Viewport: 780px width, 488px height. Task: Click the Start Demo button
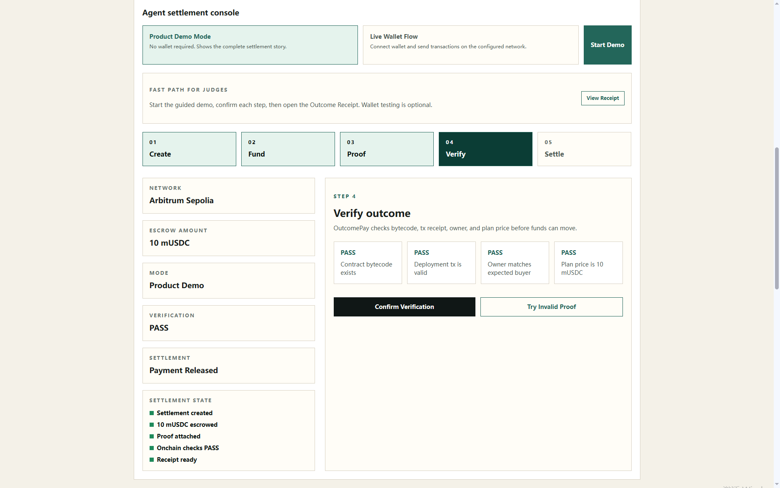point(607,45)
